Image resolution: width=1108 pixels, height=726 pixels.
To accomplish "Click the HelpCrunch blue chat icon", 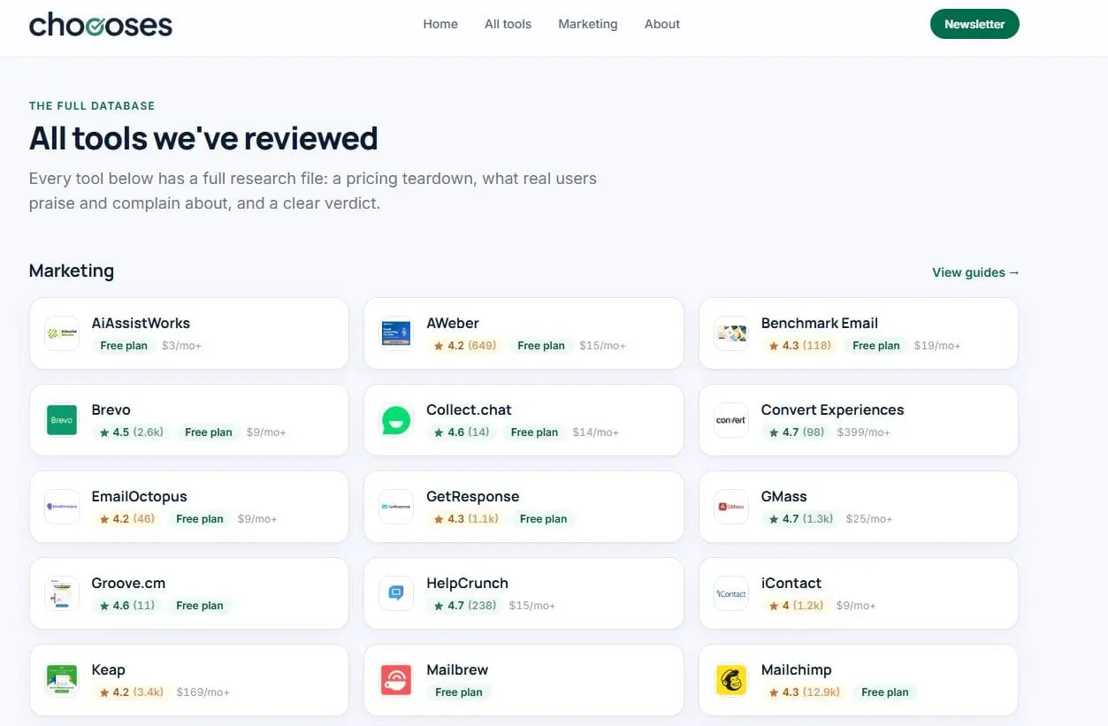I will 396,593.
